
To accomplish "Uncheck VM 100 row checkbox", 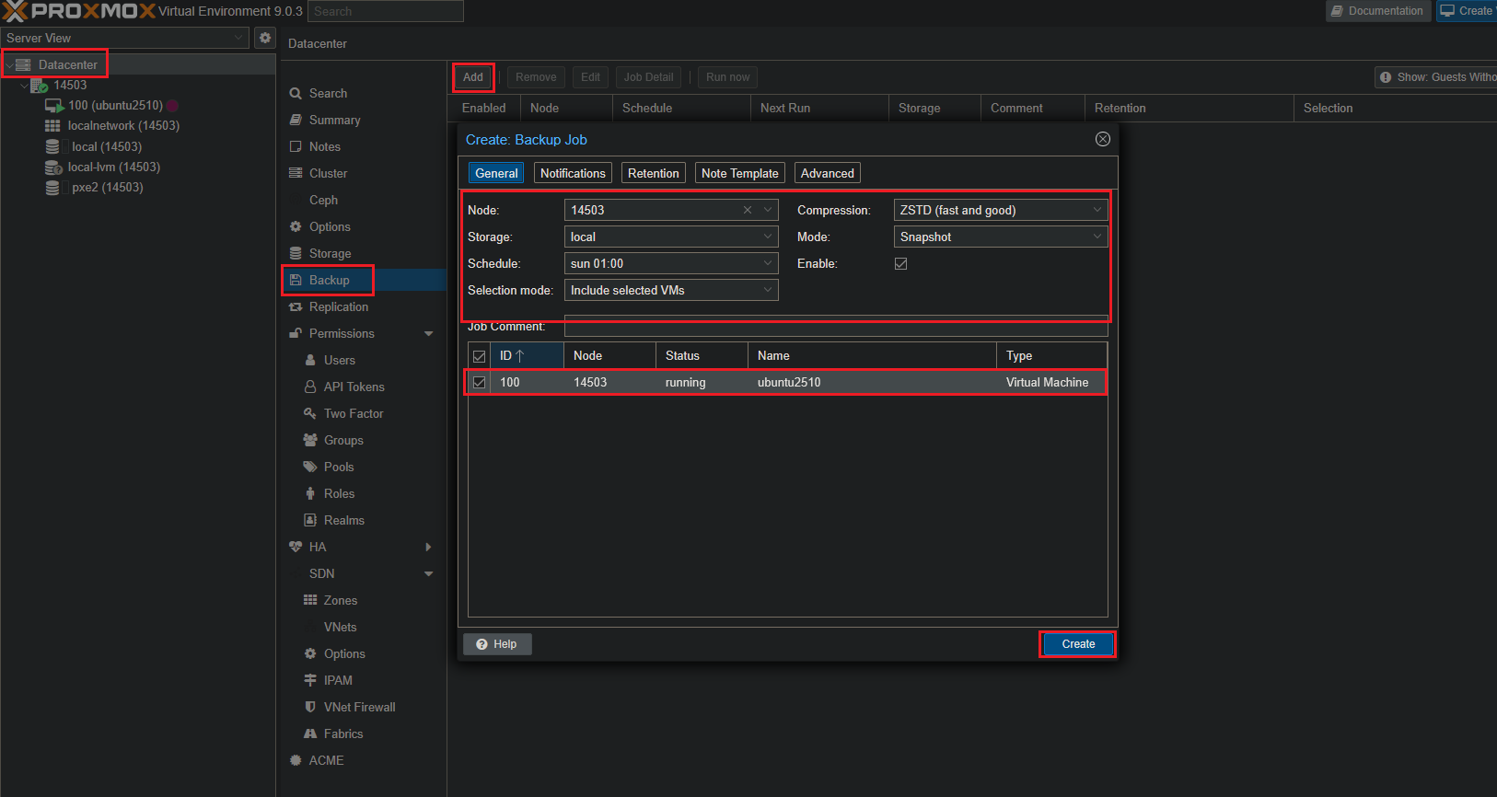I will (x=480, y=382).
